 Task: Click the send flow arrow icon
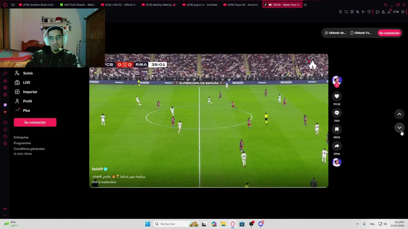363,12
